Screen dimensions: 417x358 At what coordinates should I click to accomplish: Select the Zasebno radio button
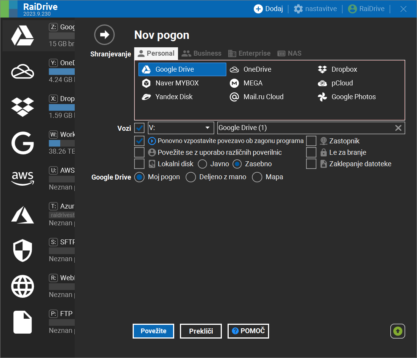tap(237, 164)
